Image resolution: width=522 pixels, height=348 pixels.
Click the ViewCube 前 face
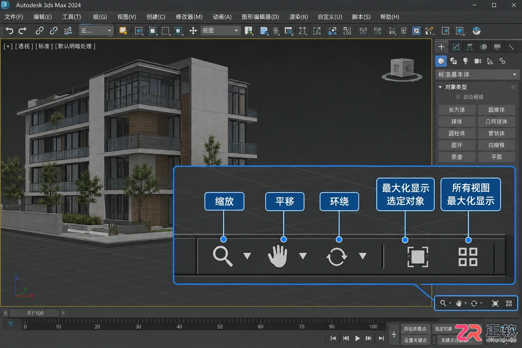click(x=397, y=68)
